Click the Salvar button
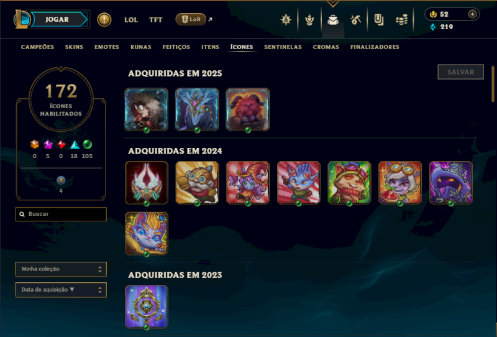Screen dimensions: 497x337 [460, 72]
